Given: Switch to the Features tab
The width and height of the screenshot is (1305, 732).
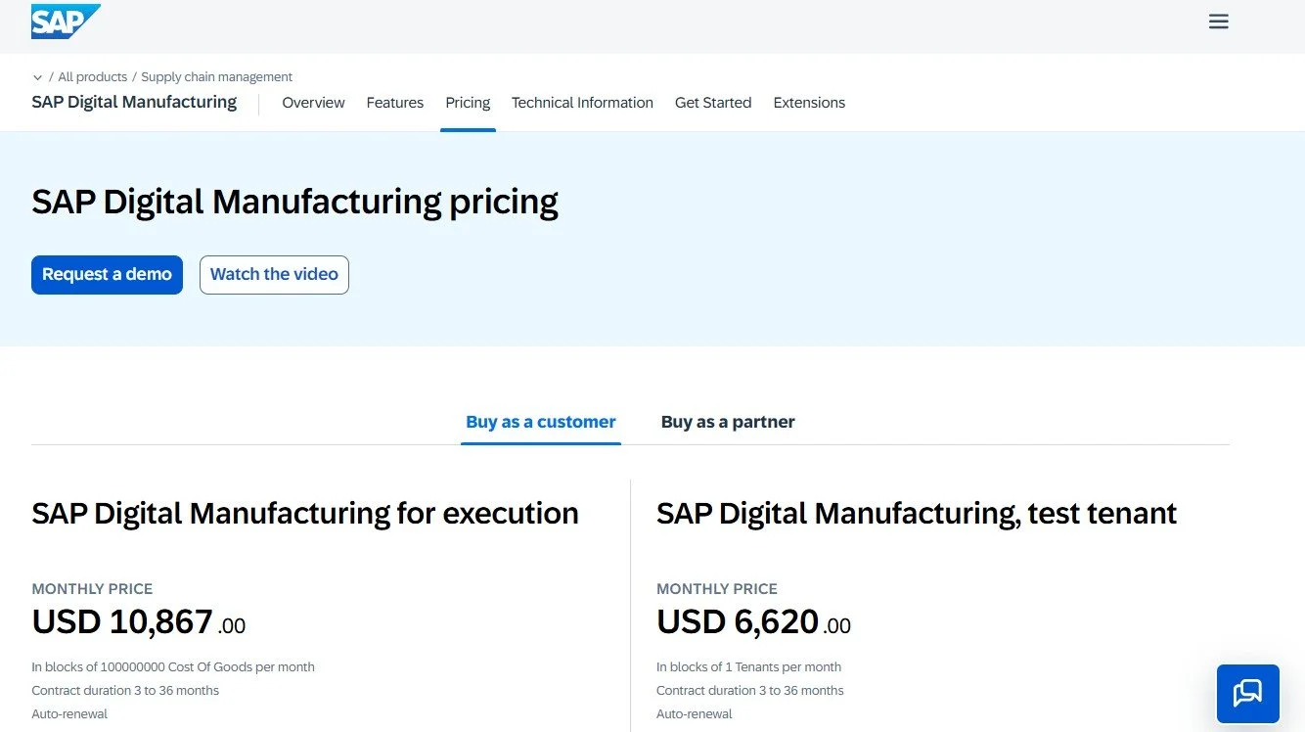Looking at the screenshot, I should [x=394, y=103].
